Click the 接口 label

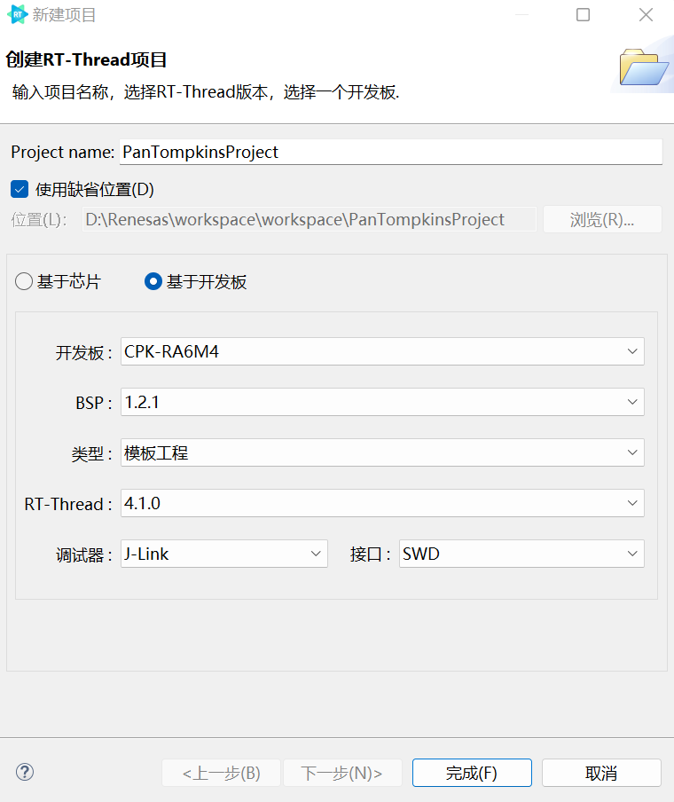click(370, 554)
